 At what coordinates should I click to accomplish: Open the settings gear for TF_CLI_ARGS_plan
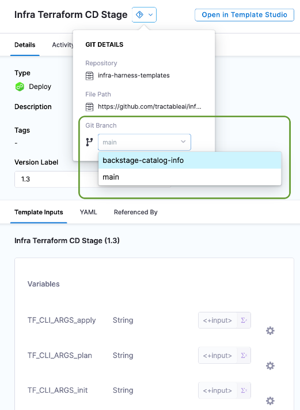coord(270,366)
